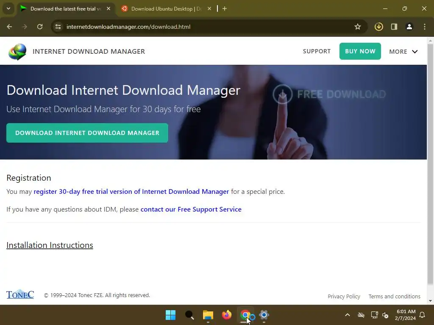434x325 pixels.
Task: Open a new browser tab
Action: coord(225,9)
